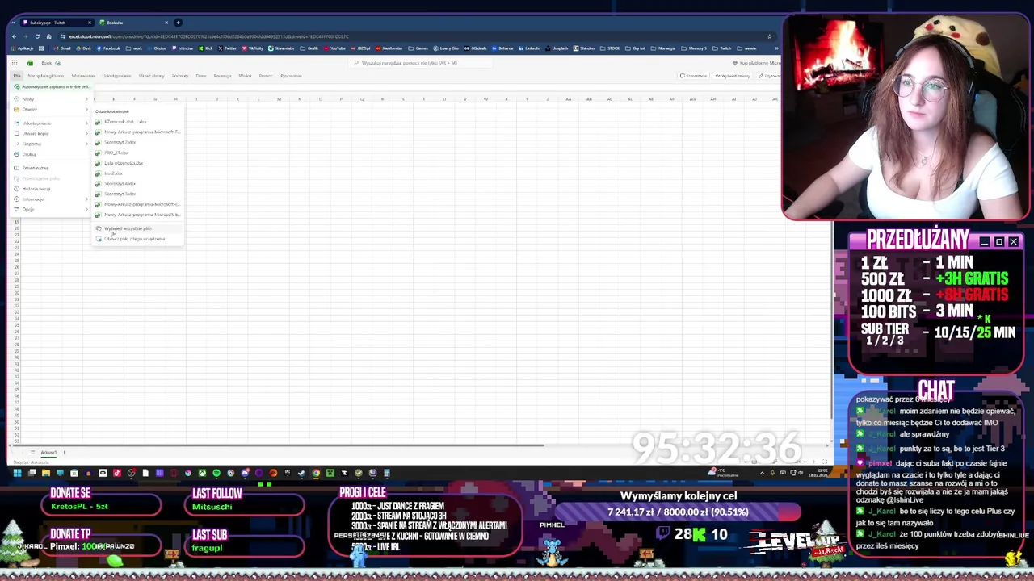Add a new sheet with plus icon
1034x581 pixels.
[x=65, y=453]
